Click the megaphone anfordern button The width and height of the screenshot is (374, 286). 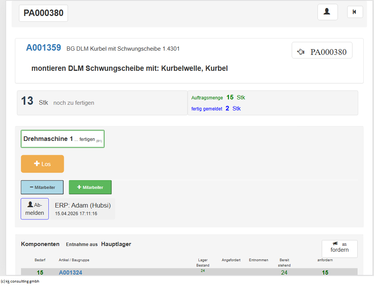click(x=339, y=249)
